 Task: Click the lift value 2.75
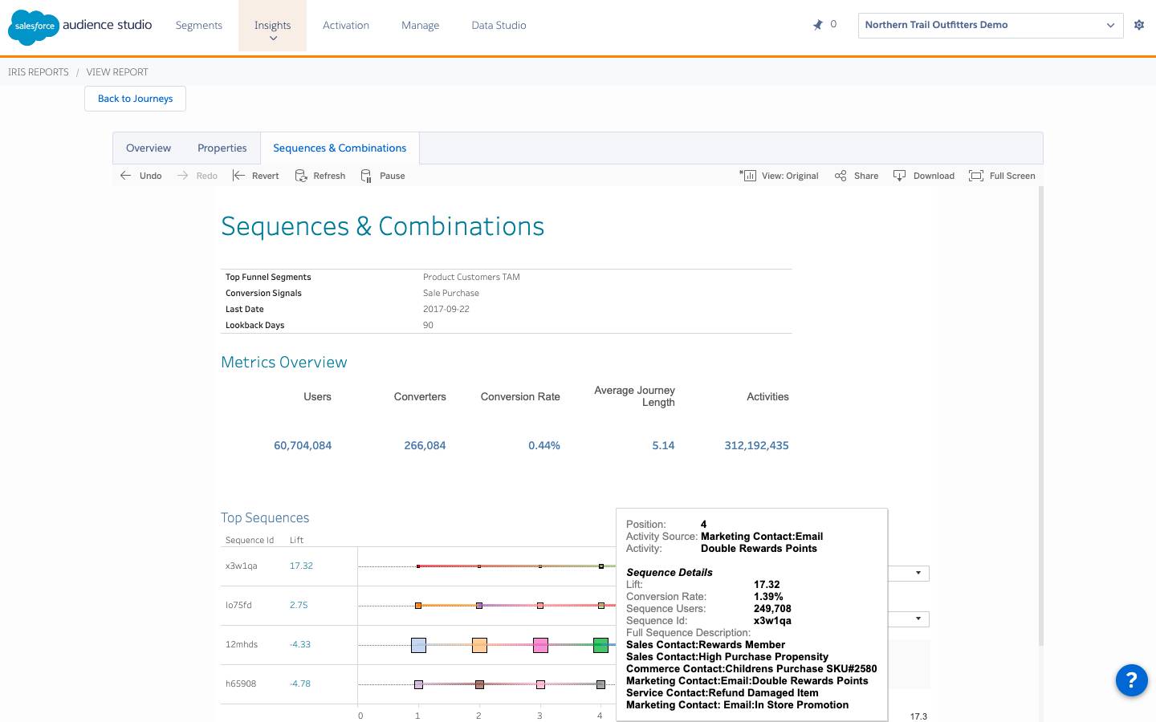point(299,605)
